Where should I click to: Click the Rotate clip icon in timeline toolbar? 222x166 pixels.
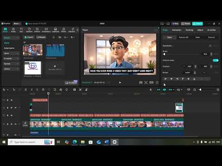click(x=67, y=90)
